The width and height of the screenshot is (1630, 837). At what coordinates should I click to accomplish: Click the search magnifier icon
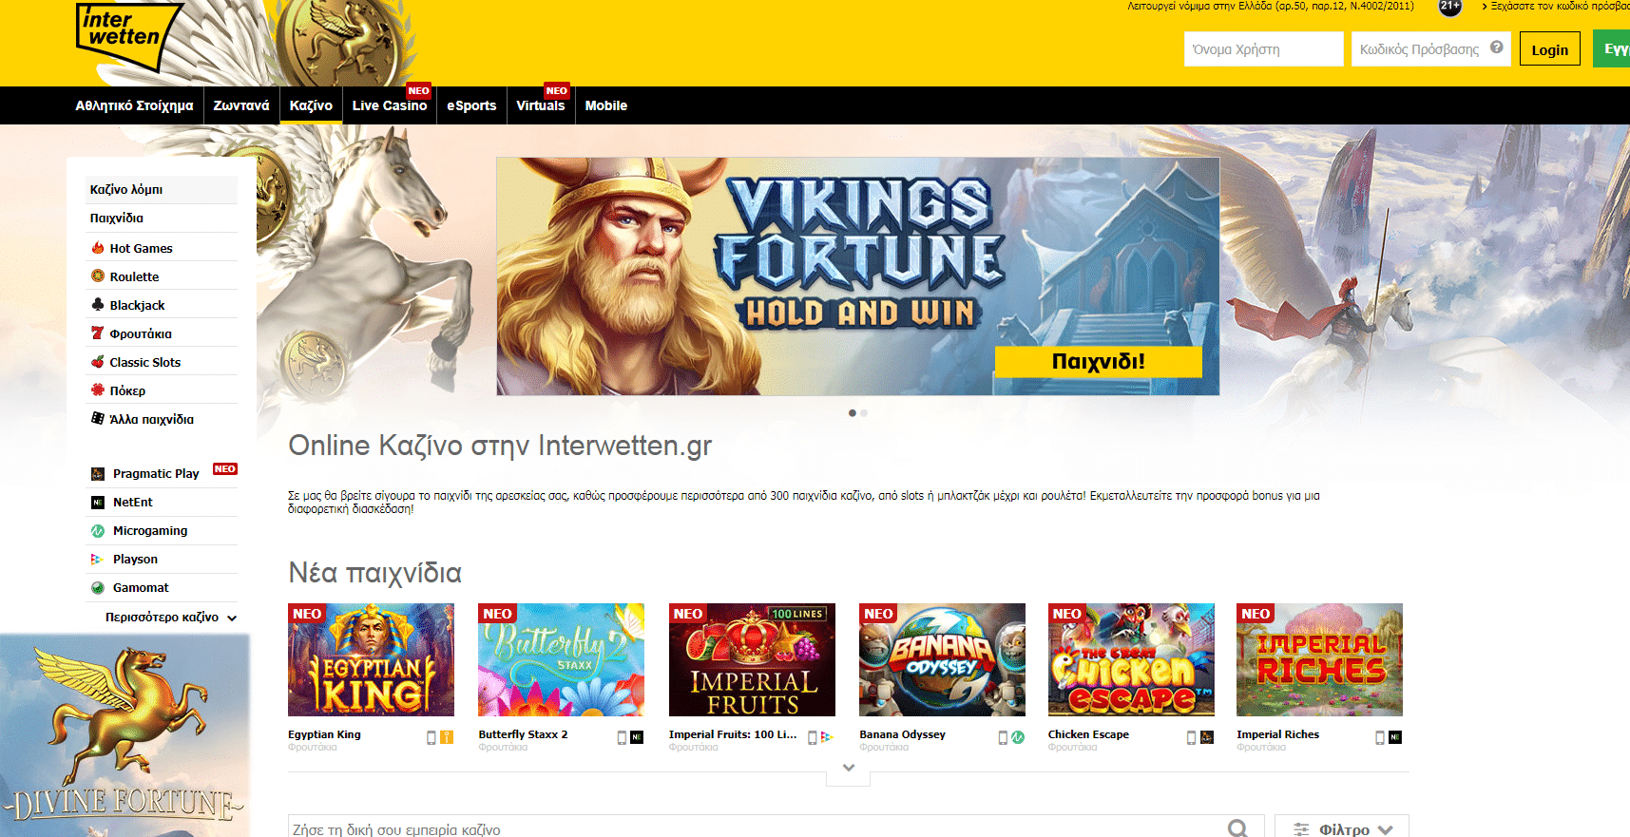1237,829
